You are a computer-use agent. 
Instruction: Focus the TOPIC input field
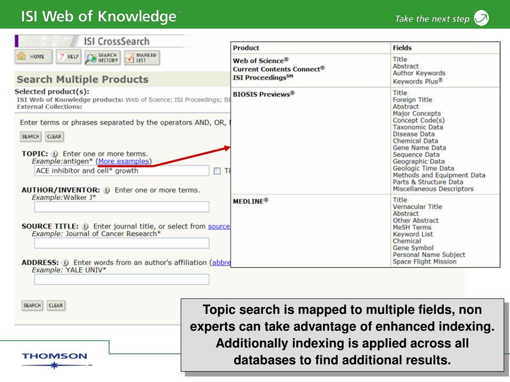122,171
